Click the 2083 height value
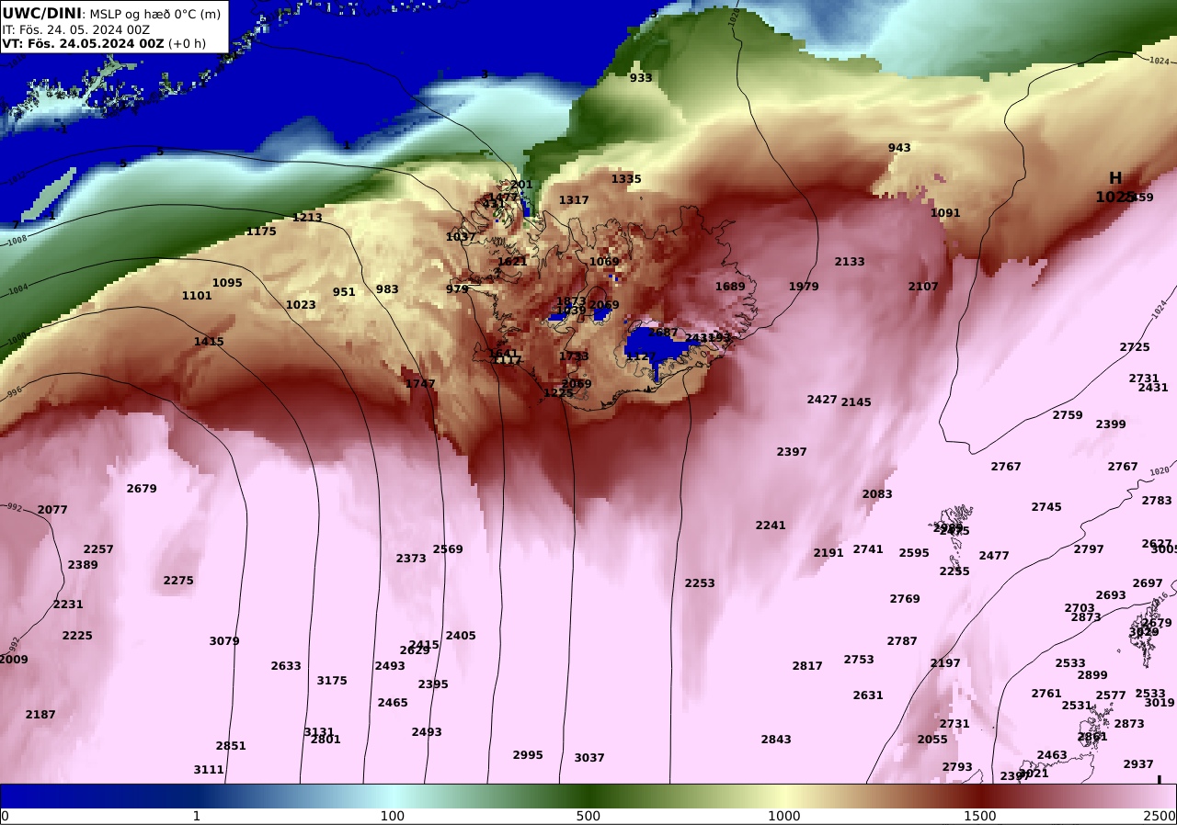This screenshot has width=1177, height=825. 877,494
